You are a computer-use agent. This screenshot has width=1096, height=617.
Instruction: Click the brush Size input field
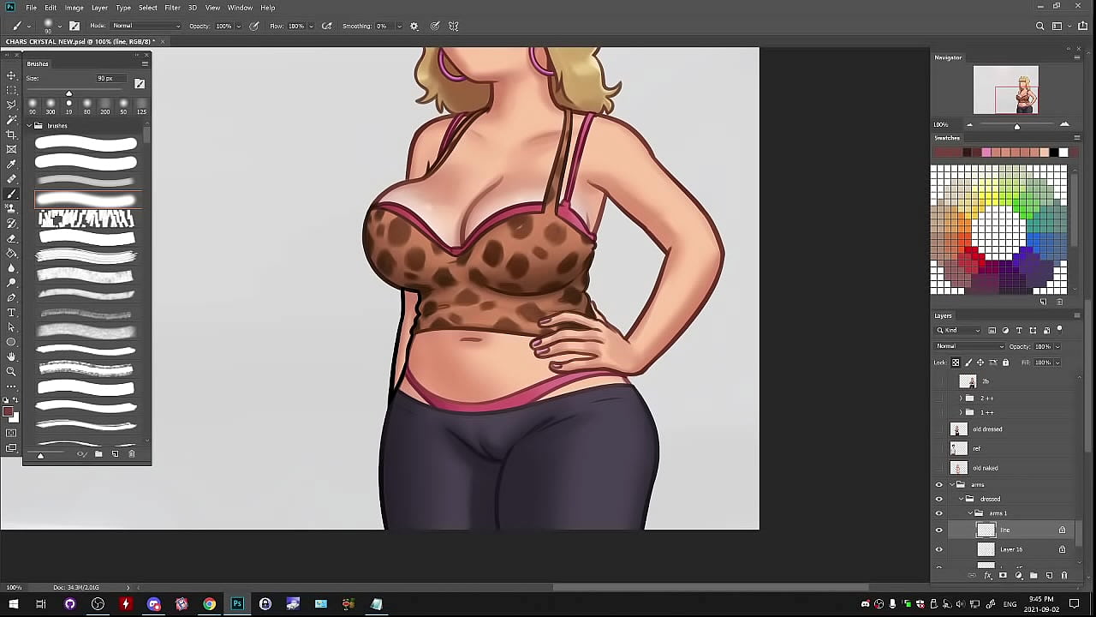click(x=106, y=79)
